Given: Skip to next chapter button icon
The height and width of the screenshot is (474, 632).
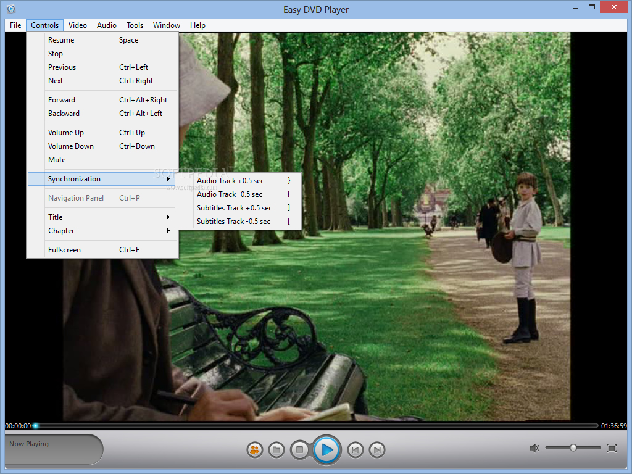Looking at the screenshot, I should point(377,450).
